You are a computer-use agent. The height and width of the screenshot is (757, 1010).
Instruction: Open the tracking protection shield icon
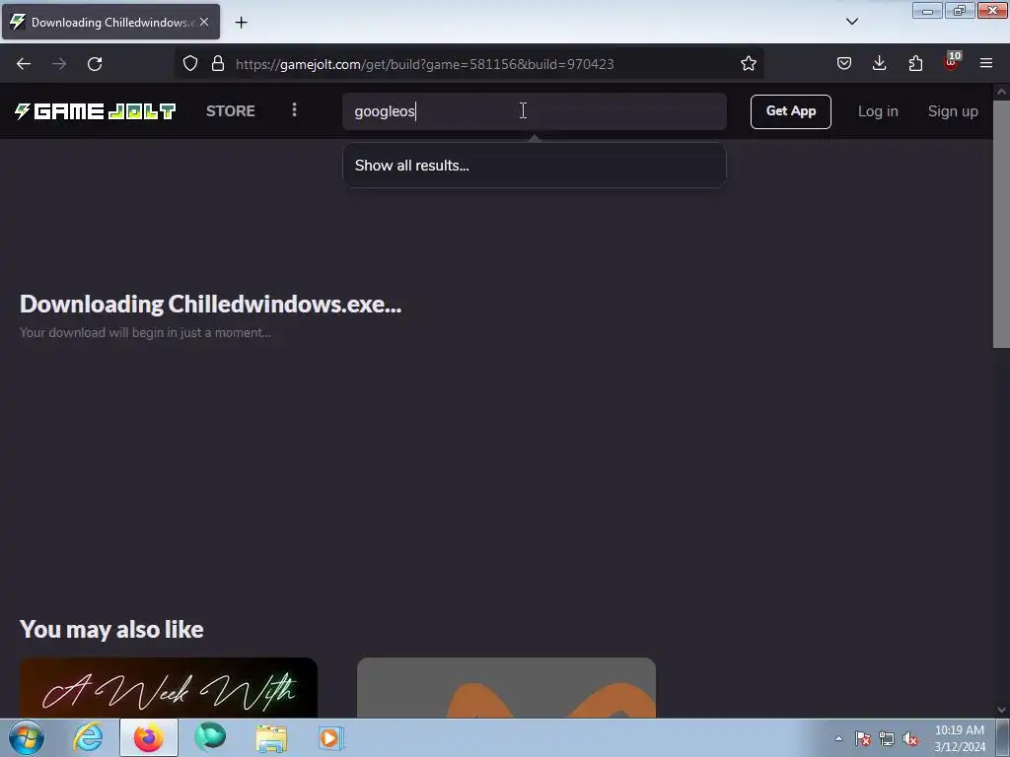(x=190, y=64)
